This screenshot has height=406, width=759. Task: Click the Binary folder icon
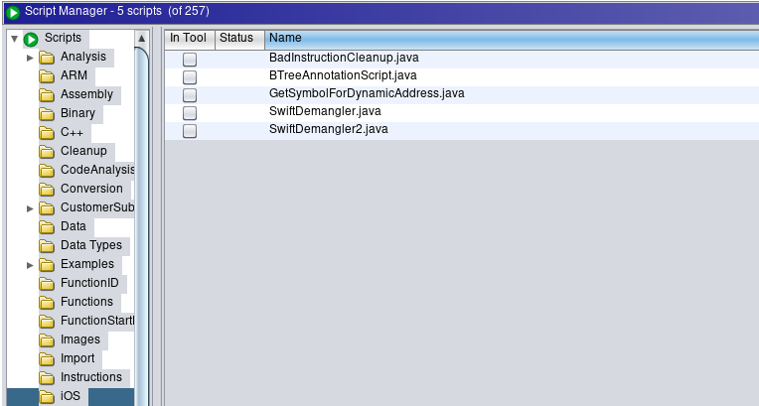pyautogui.click(x=47, y=113)
